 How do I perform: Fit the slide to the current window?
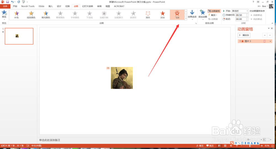pos(273,146)
